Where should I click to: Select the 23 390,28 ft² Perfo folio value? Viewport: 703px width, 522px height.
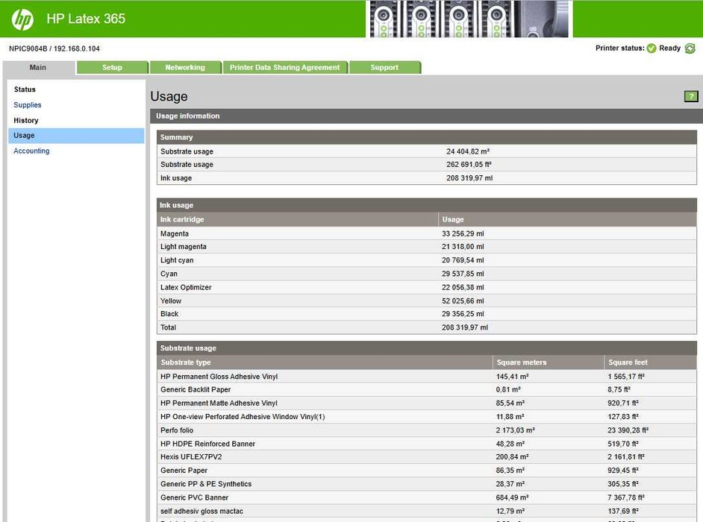click(x=628, y=430)
